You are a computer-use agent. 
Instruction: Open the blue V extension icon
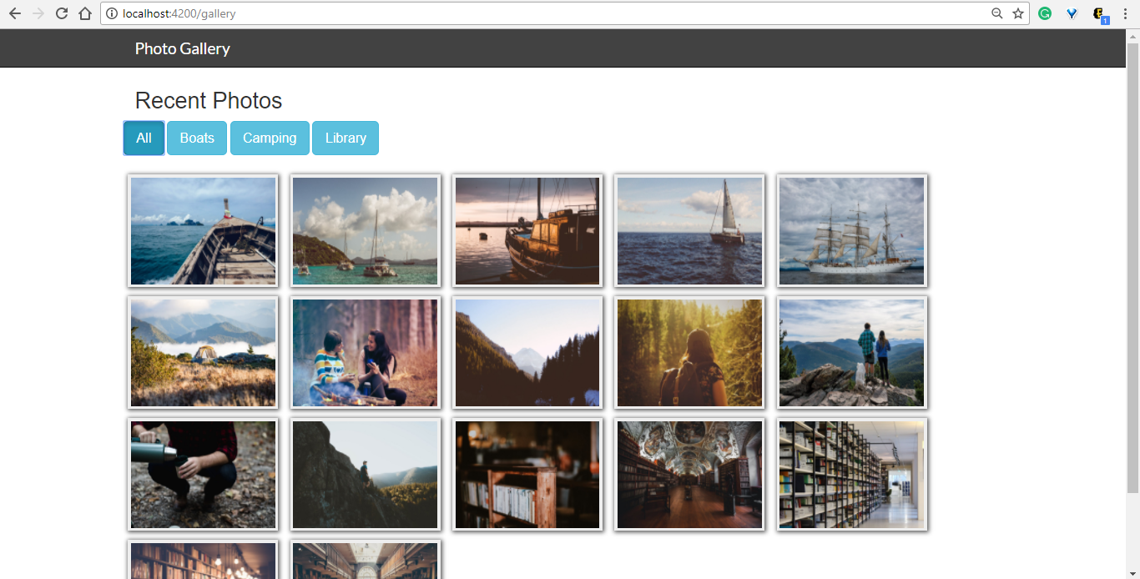tap(1072, 13)
